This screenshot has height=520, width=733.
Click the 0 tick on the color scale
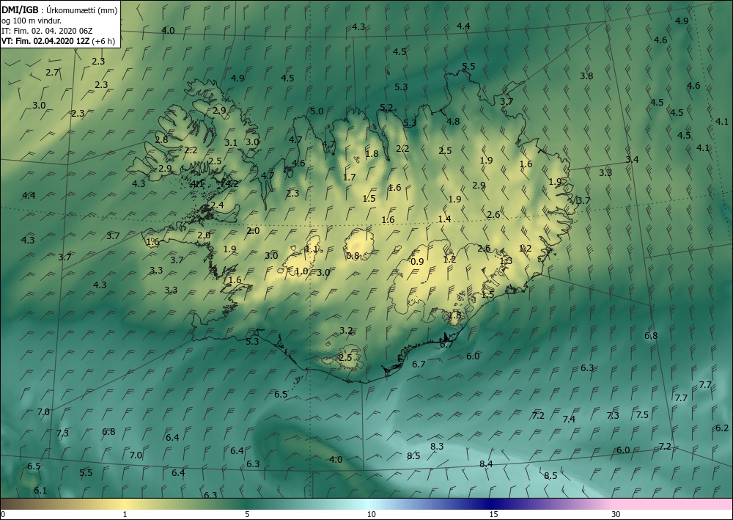pyautogui.click(x=3, y=514)
